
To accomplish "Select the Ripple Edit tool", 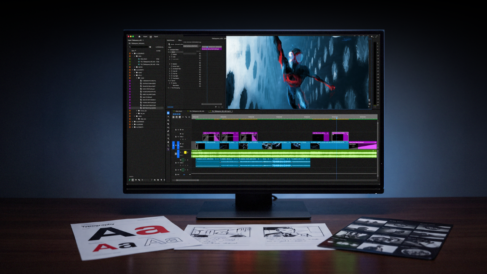I will (x=168, y=120).
